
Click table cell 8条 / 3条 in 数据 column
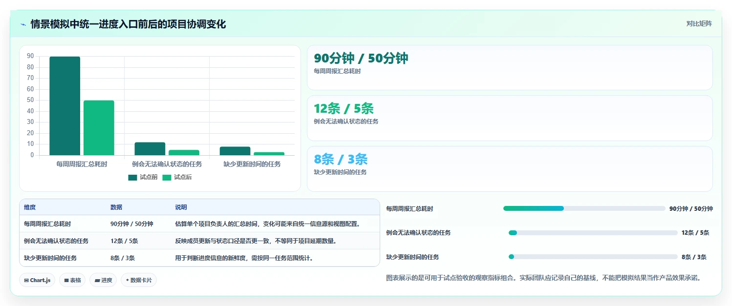pyautogui.click(x=123, y=258)
